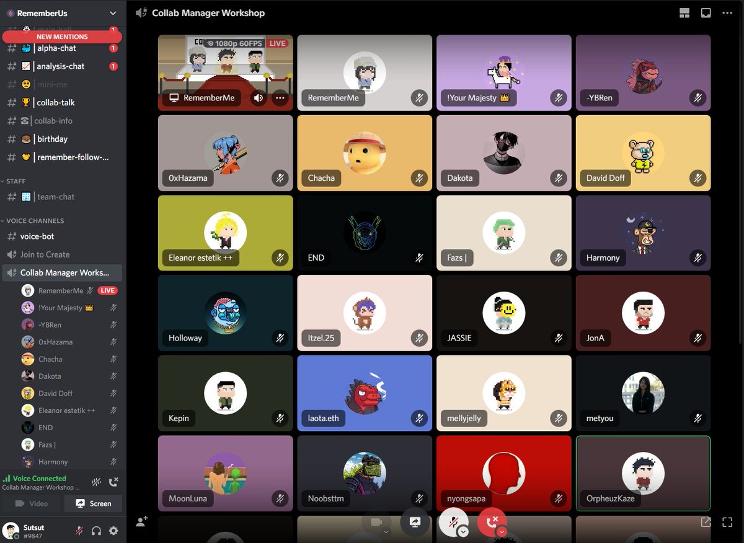Open the disconnect button's dropdown arrow

502,532
